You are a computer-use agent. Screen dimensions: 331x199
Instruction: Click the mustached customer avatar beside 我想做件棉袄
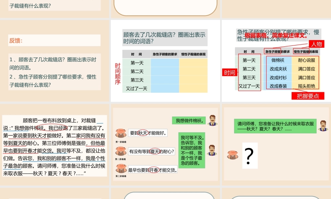(213, 120)
